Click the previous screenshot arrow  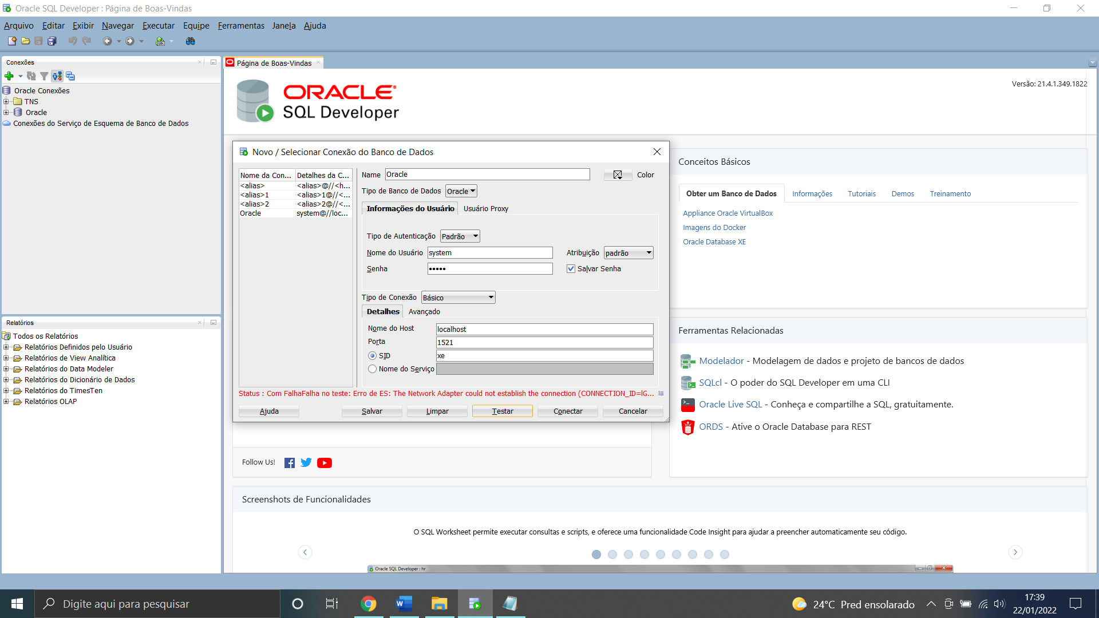click(x=305, y=552)
